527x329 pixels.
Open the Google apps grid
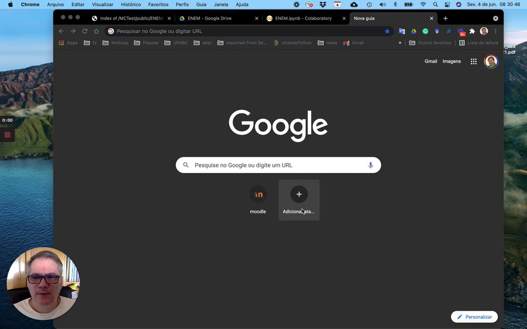473,61
